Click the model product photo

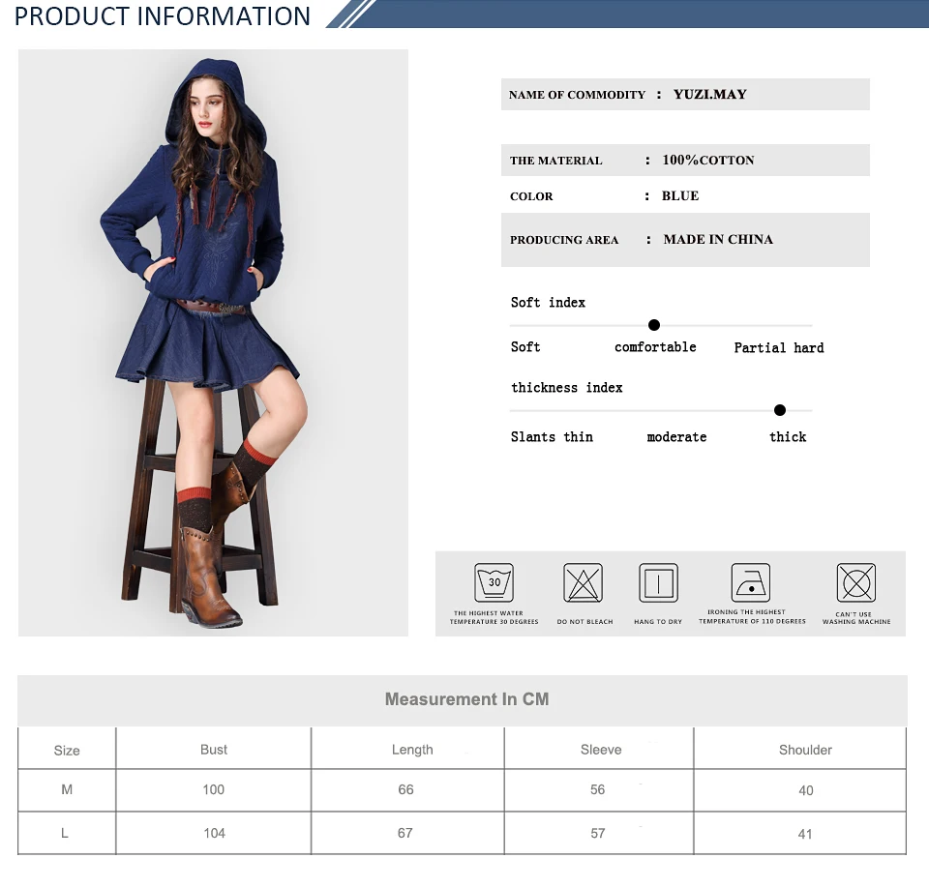point(213,342)
